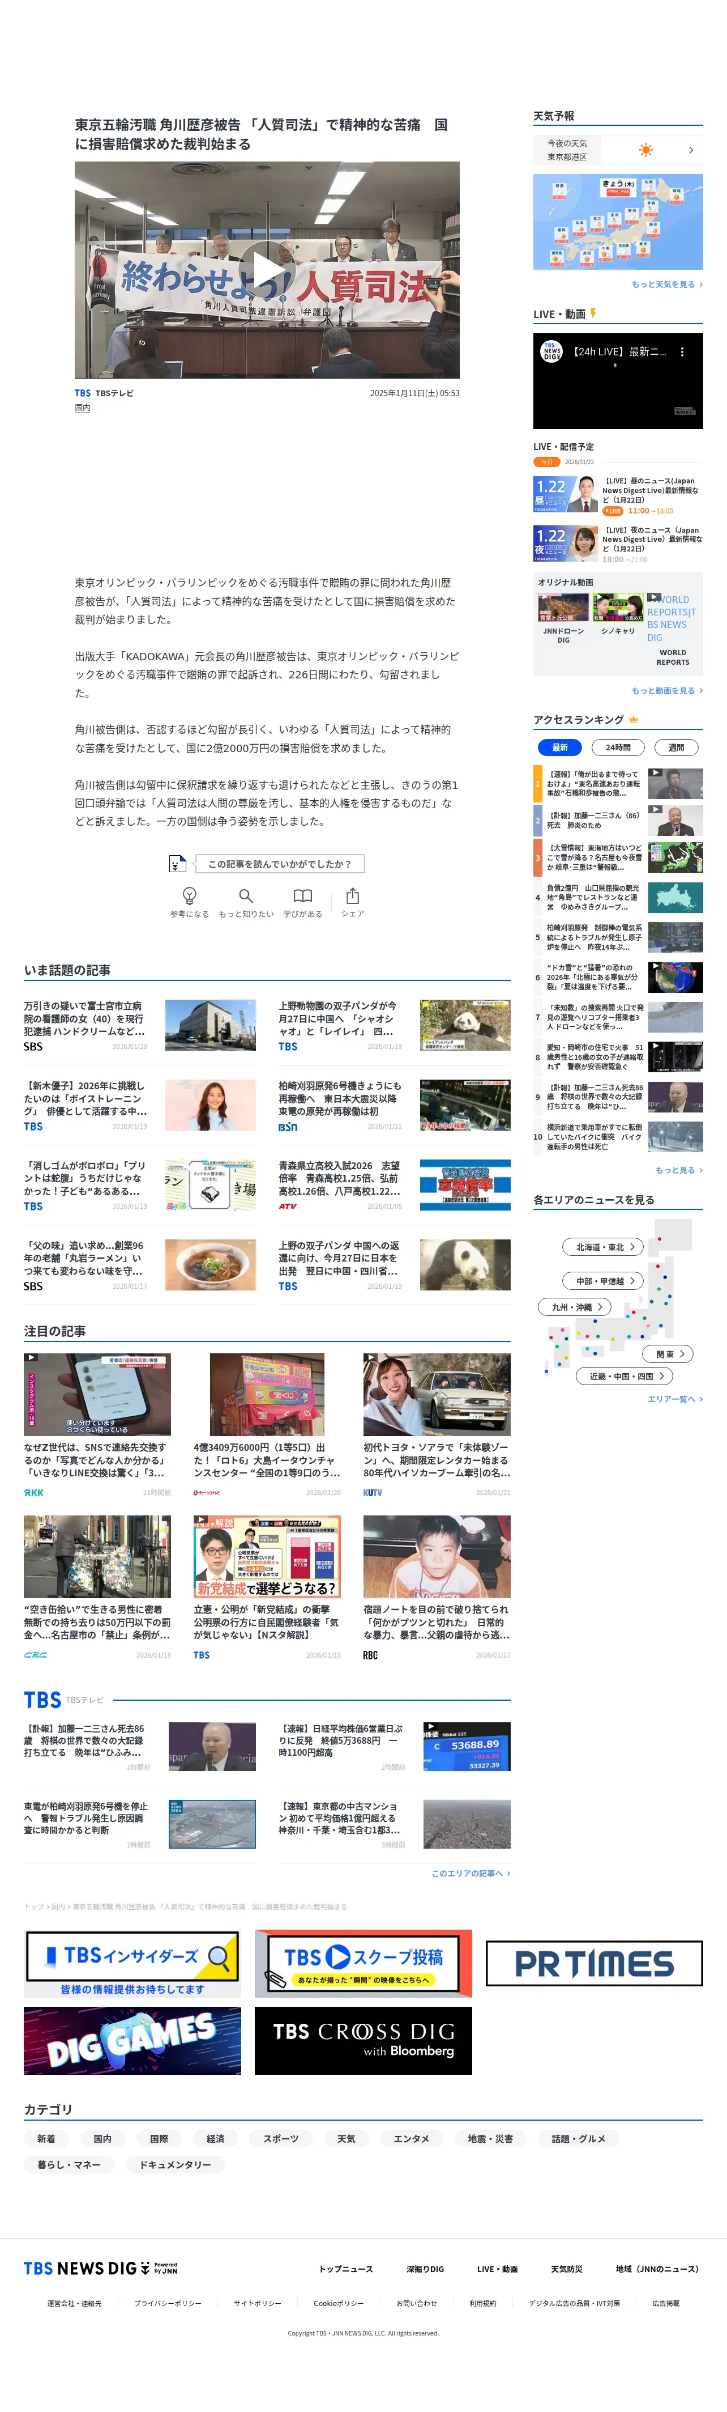The width and height of the screenshot is (727, 2412).
Task: Select the スポーツ category pill
Action: point(281,2139)
